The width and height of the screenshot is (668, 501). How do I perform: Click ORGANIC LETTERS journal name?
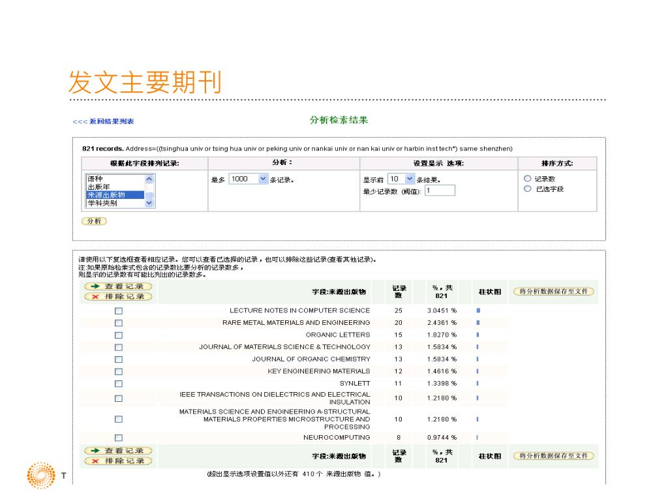338,335
